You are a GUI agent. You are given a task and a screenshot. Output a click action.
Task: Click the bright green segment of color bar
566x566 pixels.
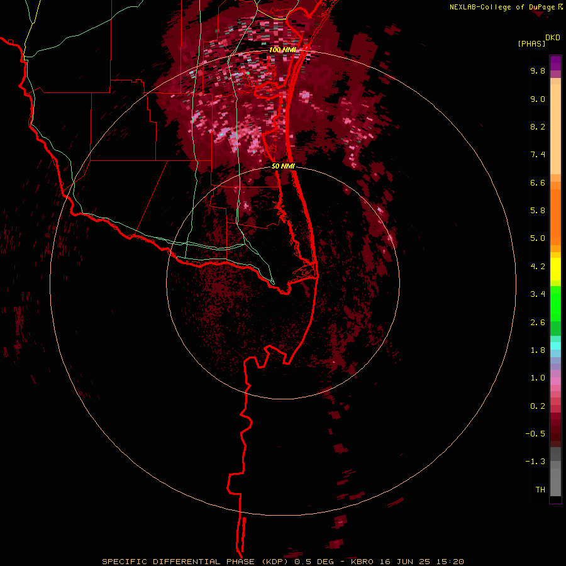pos(555,303)
